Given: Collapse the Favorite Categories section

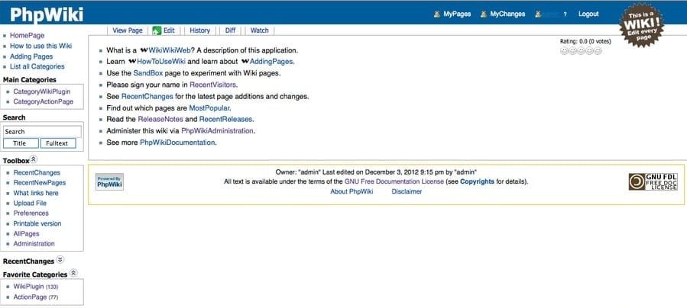Looking at the screenshot, I should point(73,273).
